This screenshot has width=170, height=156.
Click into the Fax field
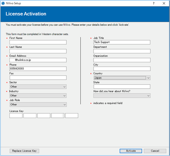pyautogui.click(x=38, y=78)
